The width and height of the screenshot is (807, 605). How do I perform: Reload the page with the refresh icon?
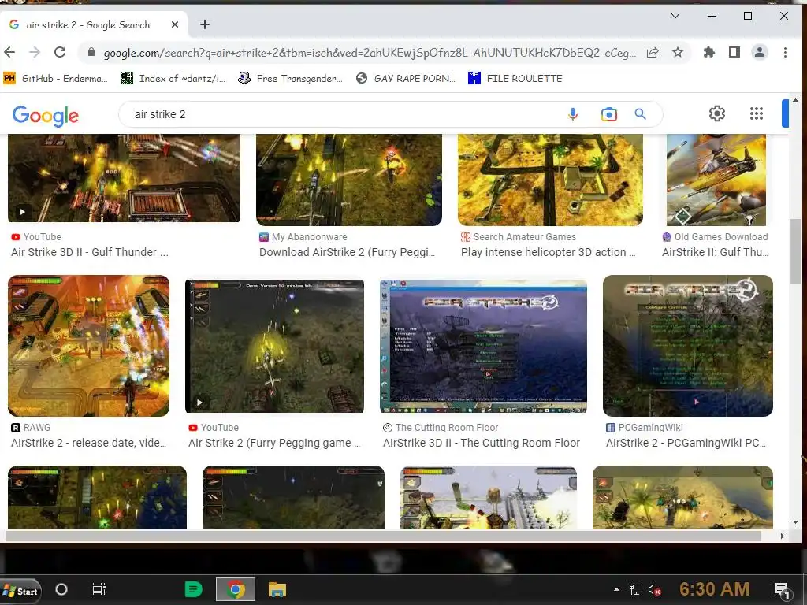[x=60, y=52]
